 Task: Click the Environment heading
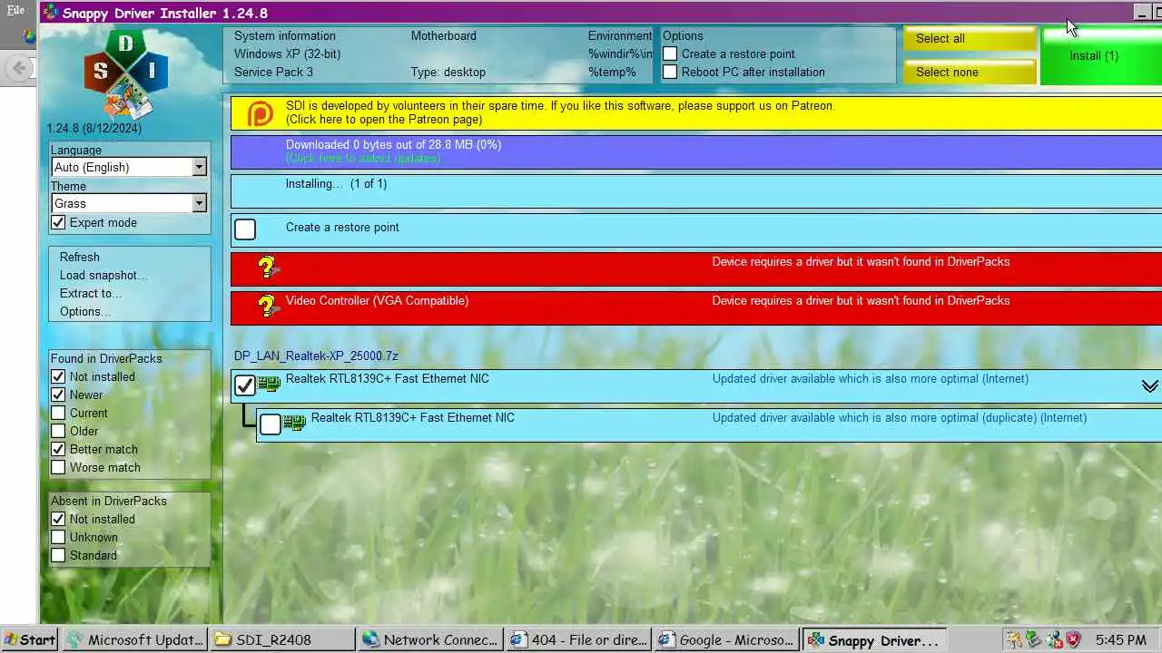[620, 35]
